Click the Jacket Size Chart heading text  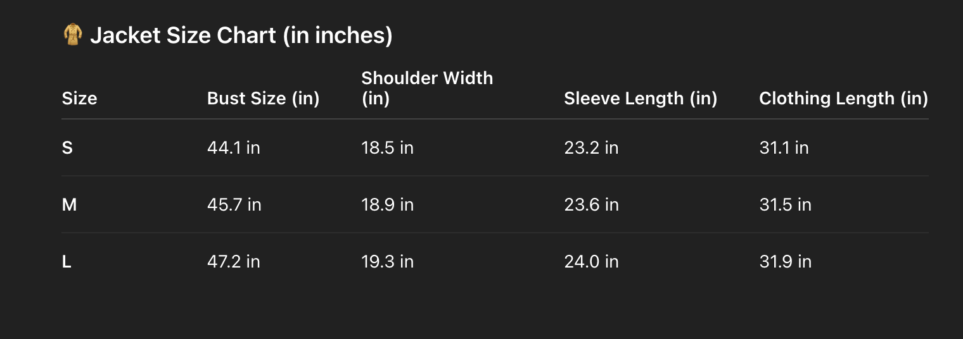tap(241, 35)
